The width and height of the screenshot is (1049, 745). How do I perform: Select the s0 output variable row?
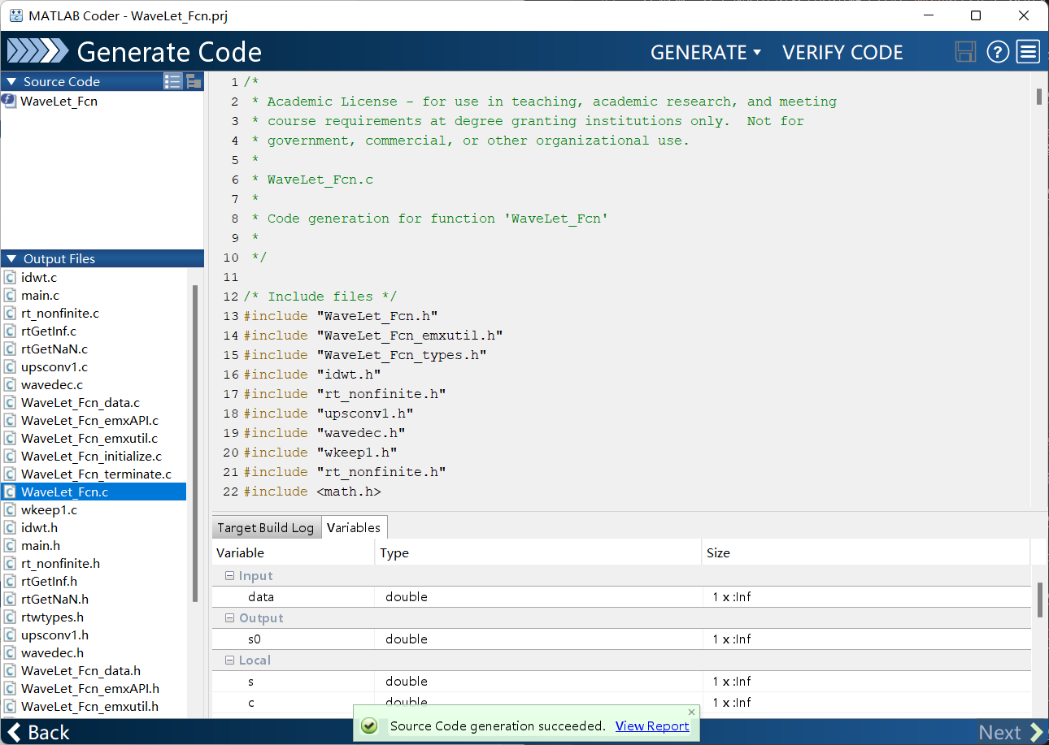pos(621,639)
